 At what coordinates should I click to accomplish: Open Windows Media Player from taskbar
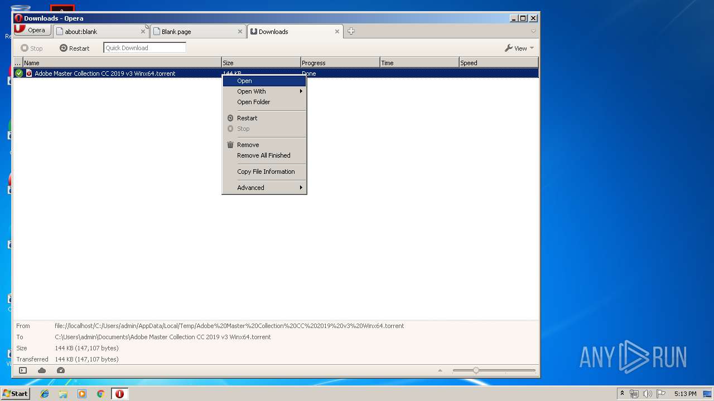pos(82,394)
